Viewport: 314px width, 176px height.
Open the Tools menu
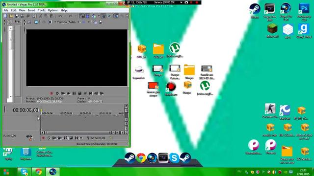41,10
